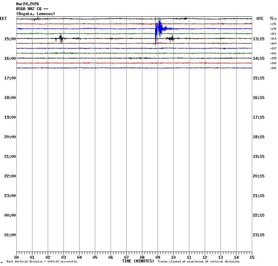This screenshot has height=266, width=278.
Task: Click the EET column header
Action: (x=3, y=19)
